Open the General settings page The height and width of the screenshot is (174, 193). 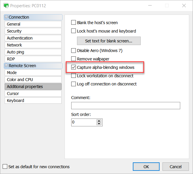coord(33,24)
